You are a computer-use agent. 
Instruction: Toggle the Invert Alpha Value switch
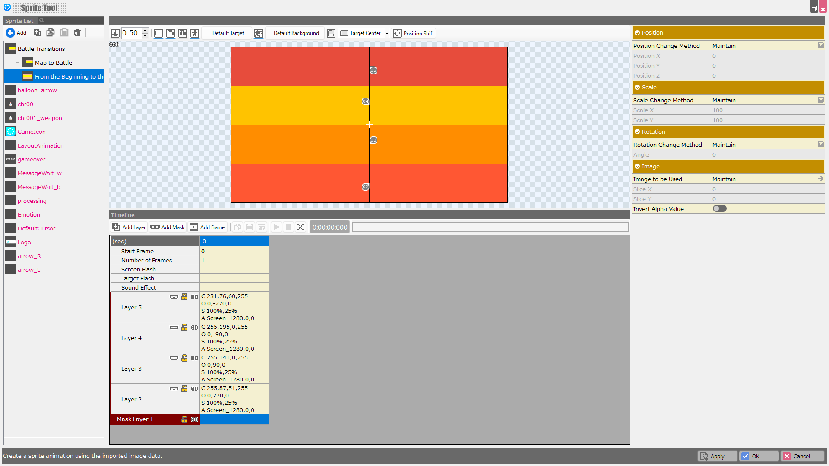pos(719,209)
